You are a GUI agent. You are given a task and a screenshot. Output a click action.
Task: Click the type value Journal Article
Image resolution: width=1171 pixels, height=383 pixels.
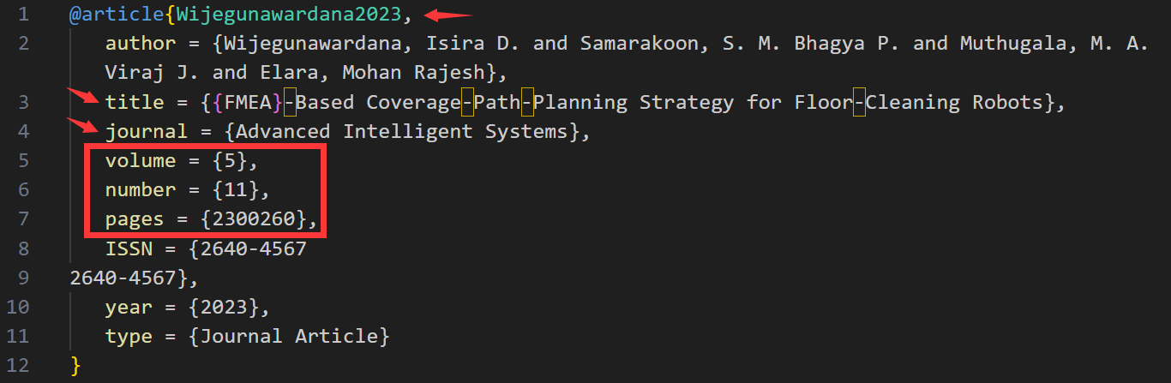click(x=288, y=336)
